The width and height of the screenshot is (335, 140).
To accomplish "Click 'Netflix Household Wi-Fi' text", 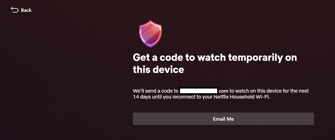I will (242, 97).
